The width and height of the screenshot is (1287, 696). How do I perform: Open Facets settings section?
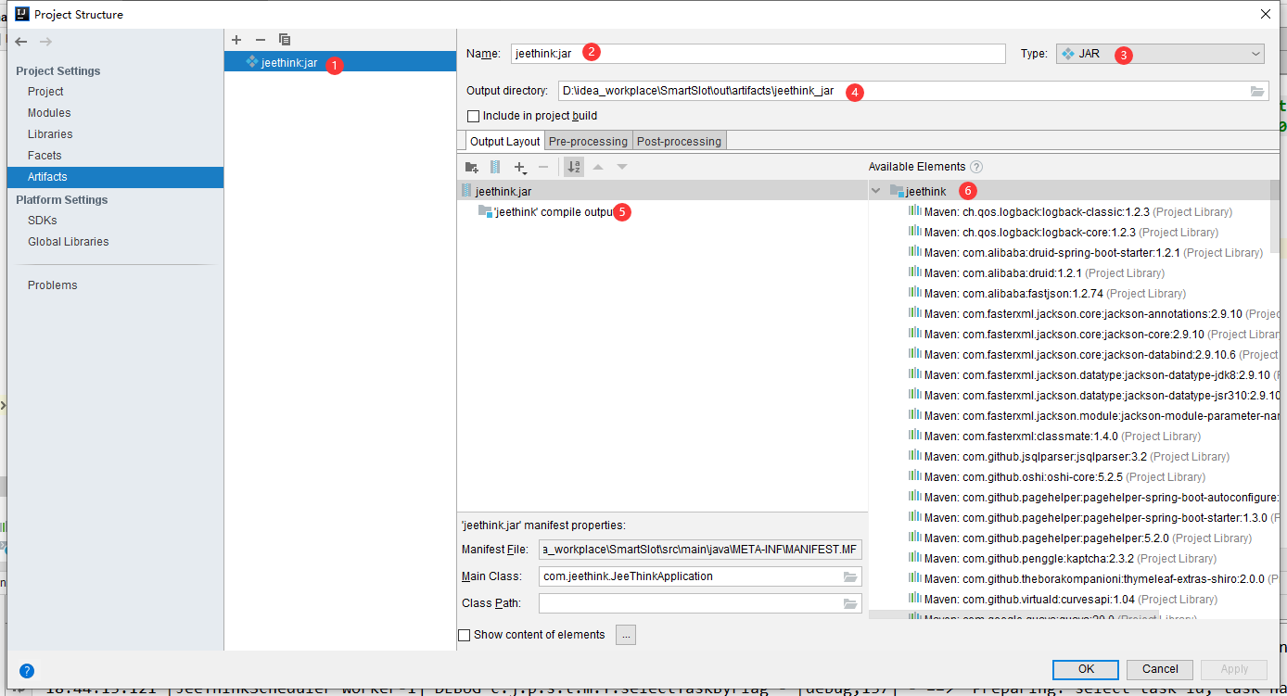[x=45, y=156]
